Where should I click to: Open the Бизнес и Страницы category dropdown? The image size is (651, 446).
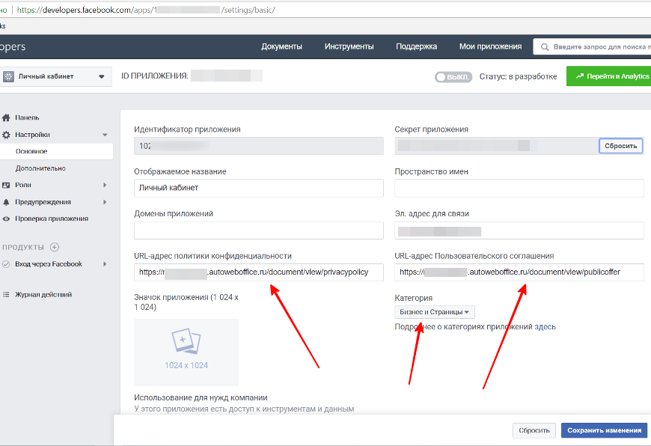pyautogui.click(x=434, y=312)
